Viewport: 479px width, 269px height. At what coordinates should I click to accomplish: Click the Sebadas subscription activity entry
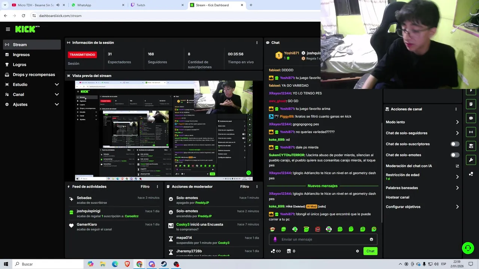coord(115,200)
